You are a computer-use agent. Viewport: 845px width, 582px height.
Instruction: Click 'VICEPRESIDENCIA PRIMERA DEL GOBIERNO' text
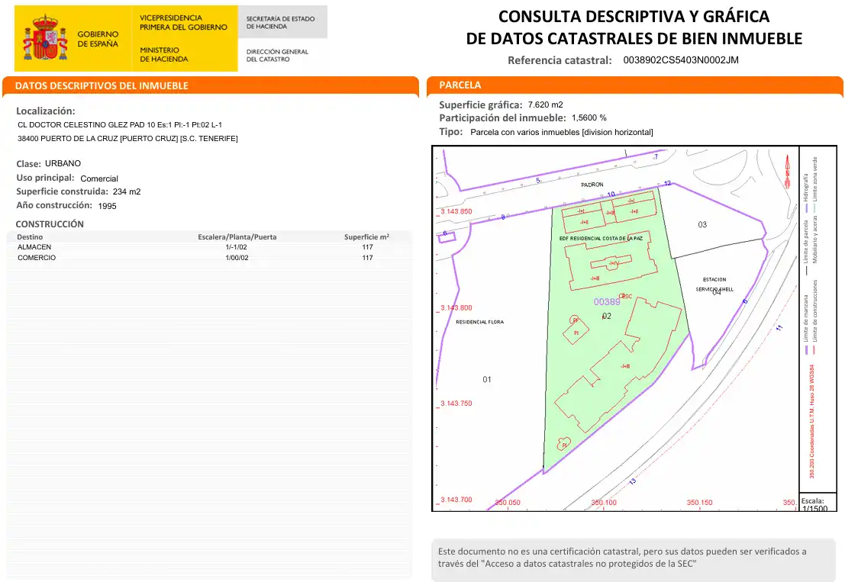(x=183, y=23)
